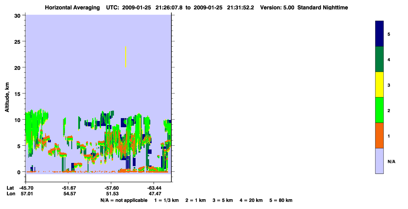Click the color bar label 'N/A'
Screen dimensions: 408x209
coord(391,162)
